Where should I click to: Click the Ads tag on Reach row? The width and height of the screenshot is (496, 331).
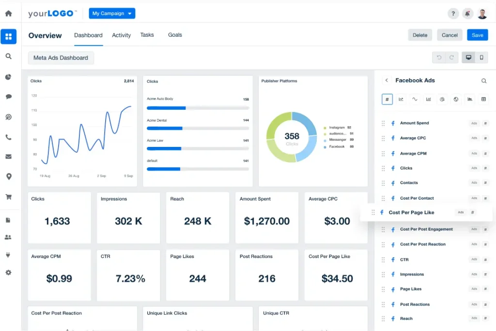tap(474, 318)
